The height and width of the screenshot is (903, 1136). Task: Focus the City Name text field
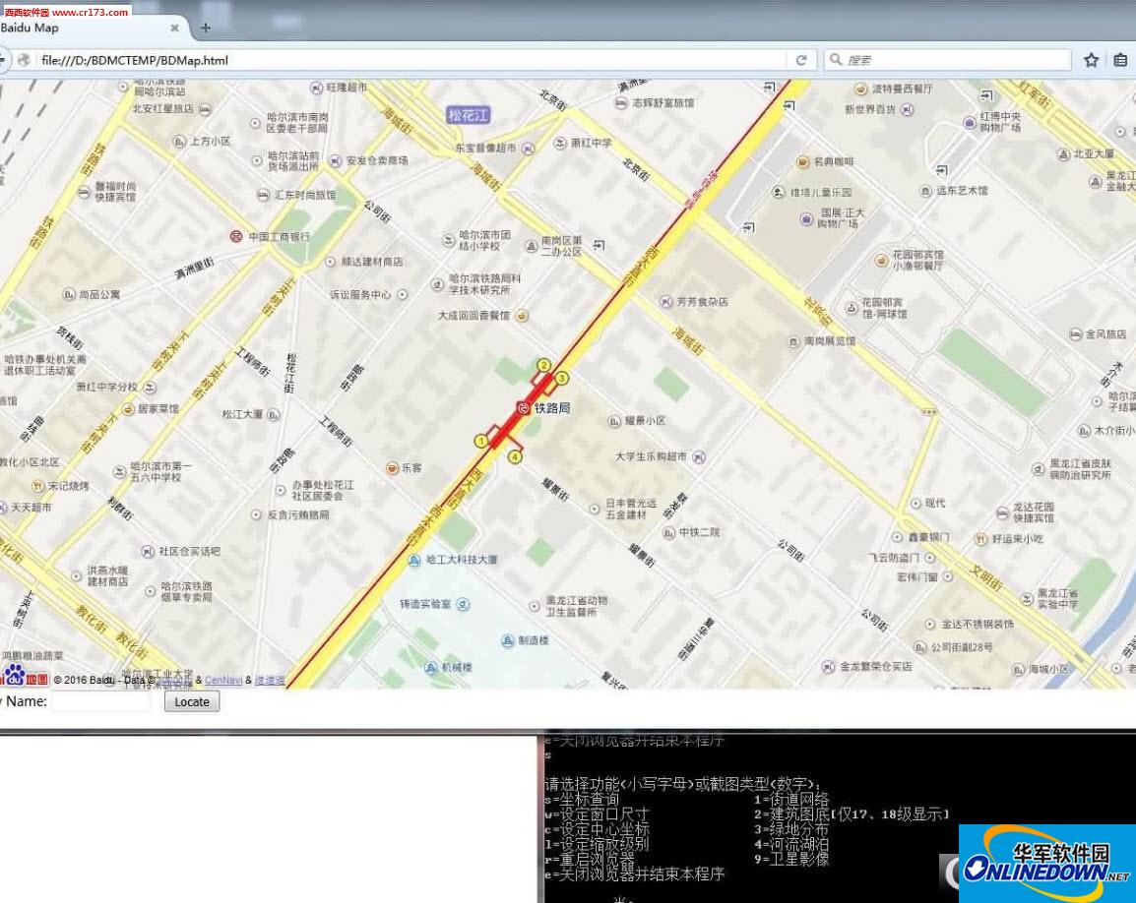99,701
